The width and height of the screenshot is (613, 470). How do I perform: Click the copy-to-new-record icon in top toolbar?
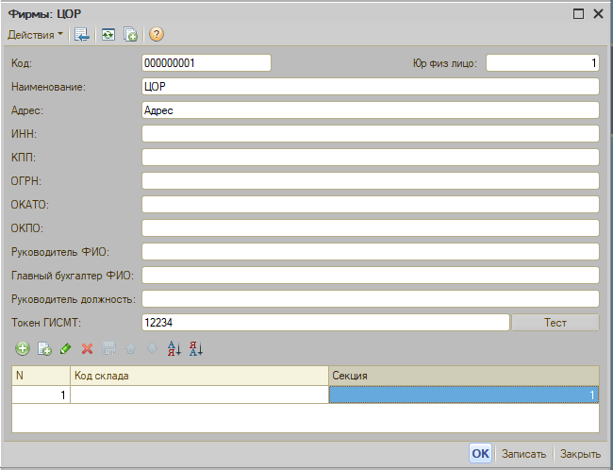131,35
